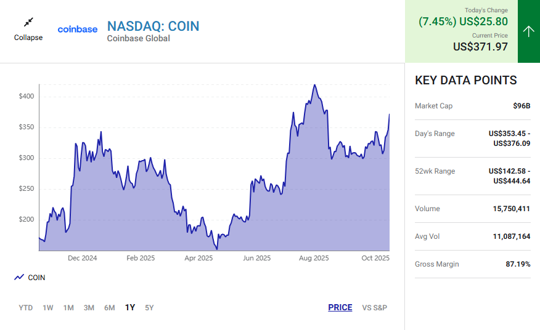Collapse the stock chart panel
This screenshot has height=330, width=540.
[28, 38]
